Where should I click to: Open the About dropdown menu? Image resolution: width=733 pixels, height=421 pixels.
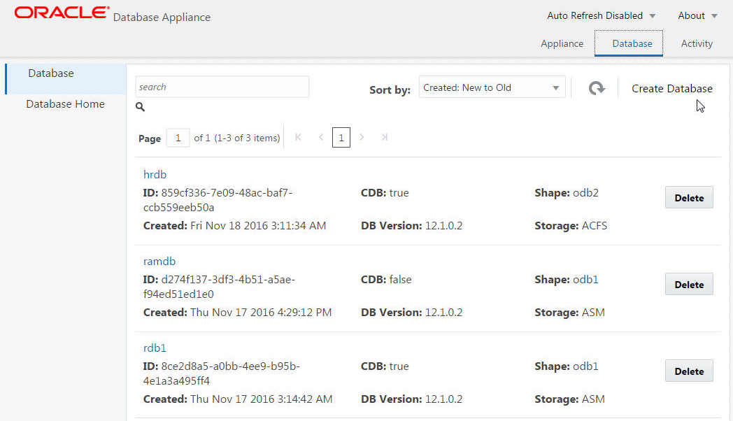(697, 15)
